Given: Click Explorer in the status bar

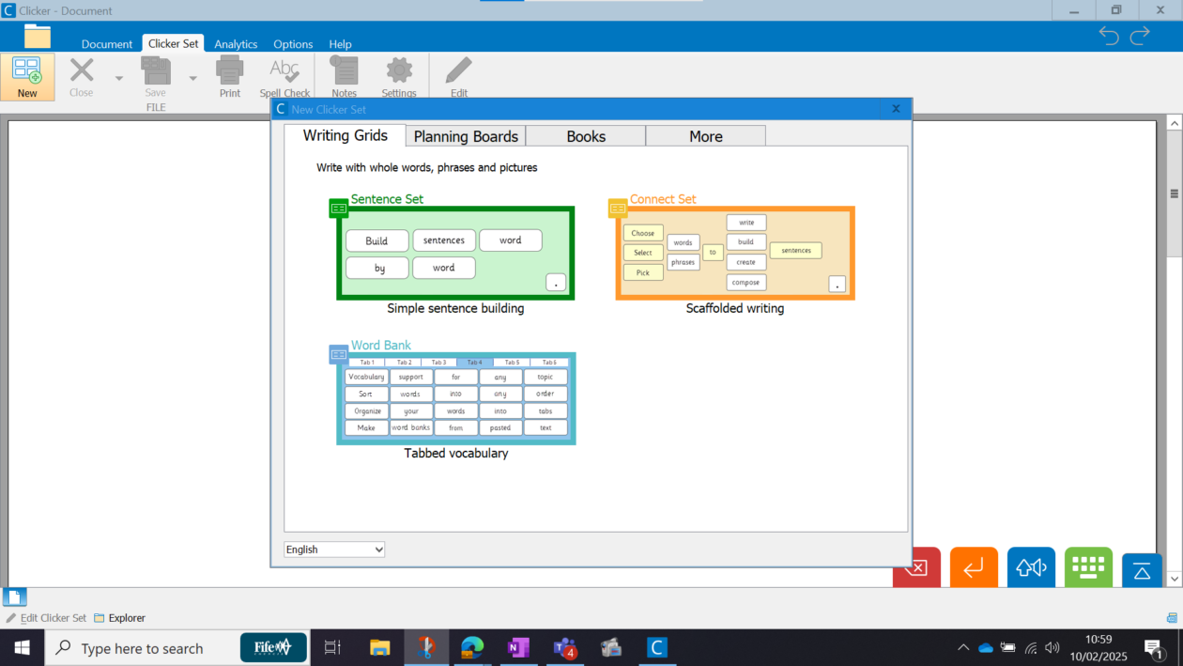Looking at the screenshot, I should (x=119, y=618).
